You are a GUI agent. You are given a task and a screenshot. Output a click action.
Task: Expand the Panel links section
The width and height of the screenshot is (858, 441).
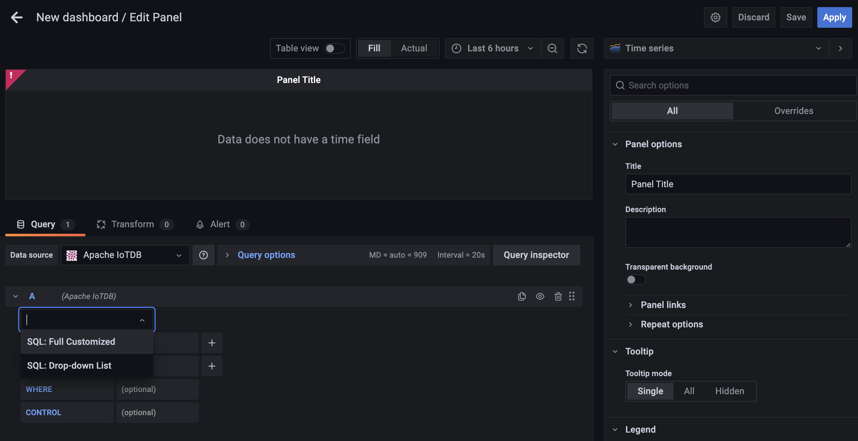[x=663, y=305]
